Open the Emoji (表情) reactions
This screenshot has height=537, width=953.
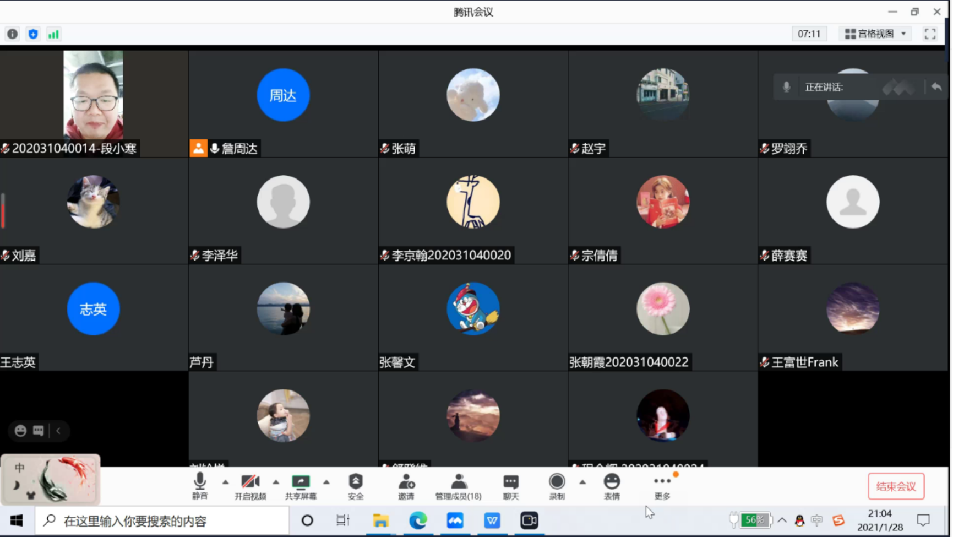point(612,486)
